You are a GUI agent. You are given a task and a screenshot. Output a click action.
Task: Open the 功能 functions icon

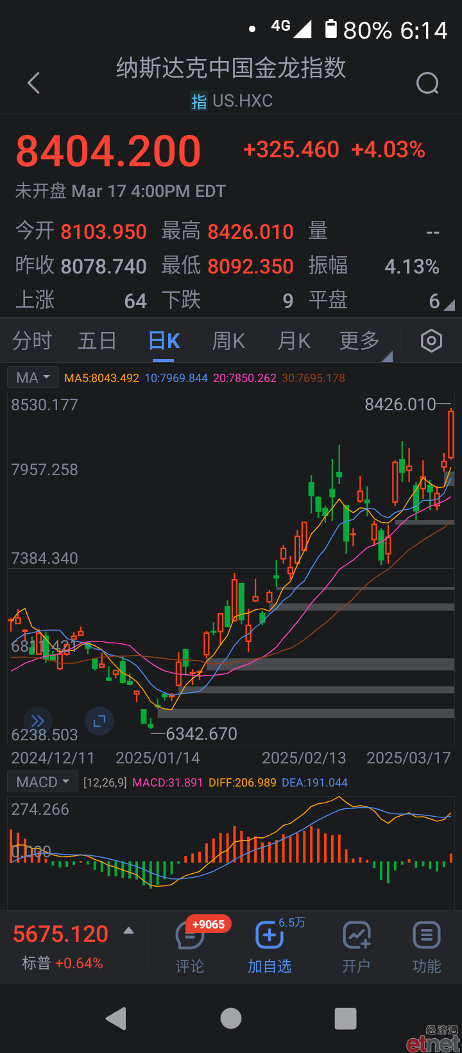pyautogui.click(x=426, y=936)
